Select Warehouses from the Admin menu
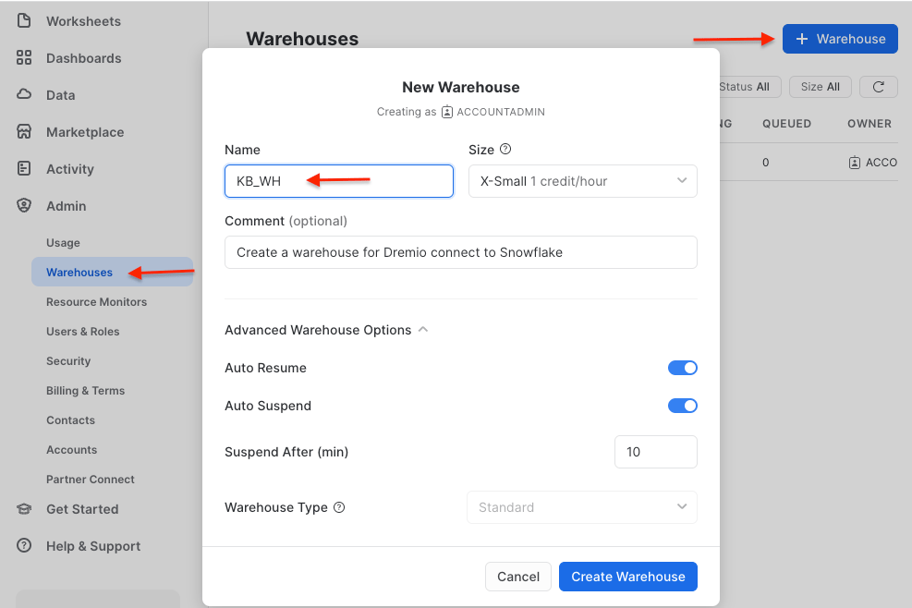 point(78,272)
